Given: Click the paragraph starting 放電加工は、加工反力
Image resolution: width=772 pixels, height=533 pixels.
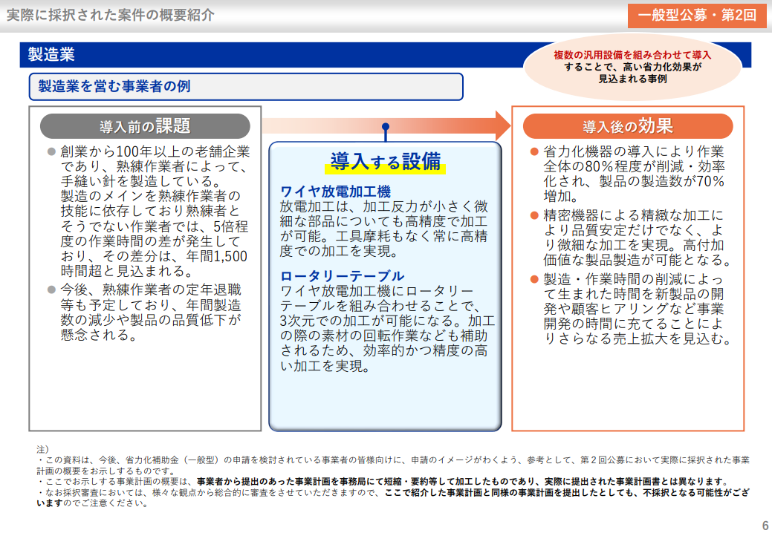Looking at the screenshot, I should [383, 229].
